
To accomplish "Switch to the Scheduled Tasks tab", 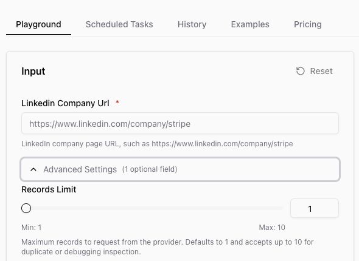I will 119,24.
